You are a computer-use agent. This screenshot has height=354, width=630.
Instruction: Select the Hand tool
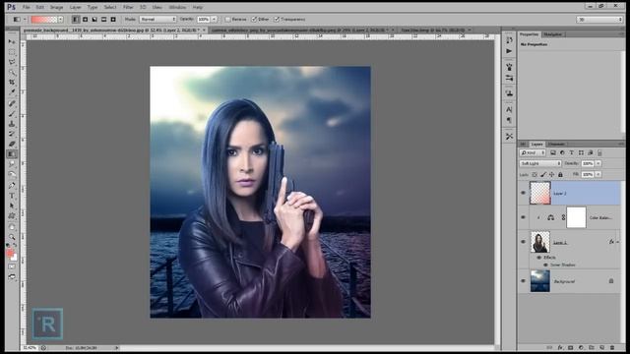[x=12, y=227]
